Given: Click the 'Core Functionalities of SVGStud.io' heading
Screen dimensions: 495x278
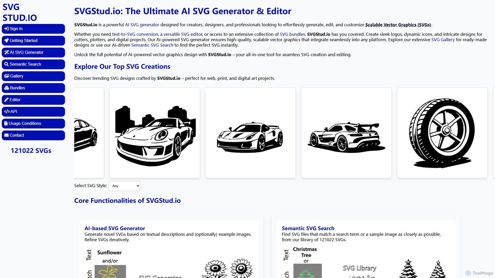Looking at the screenshot, I should pyautogui.click(x=127, y=200).
